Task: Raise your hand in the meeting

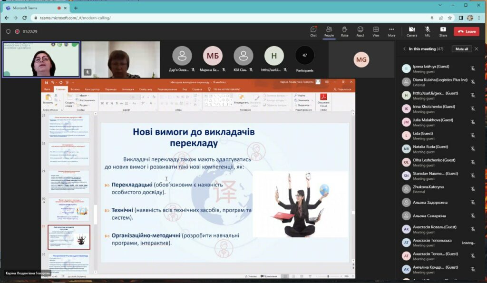Action: point(344,31)
